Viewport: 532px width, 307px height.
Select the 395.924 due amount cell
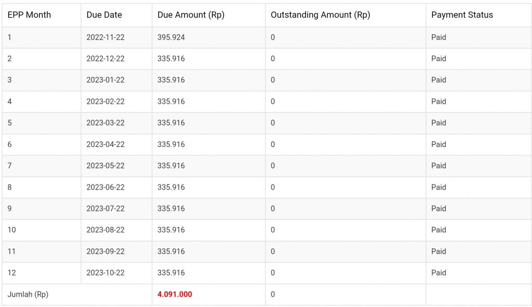tap(171, 37)
